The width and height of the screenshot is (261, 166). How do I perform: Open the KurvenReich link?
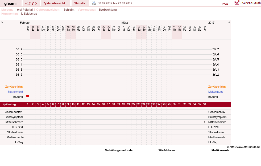251,3
